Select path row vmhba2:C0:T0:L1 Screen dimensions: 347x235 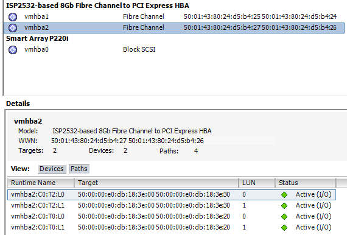pos(172,227)
